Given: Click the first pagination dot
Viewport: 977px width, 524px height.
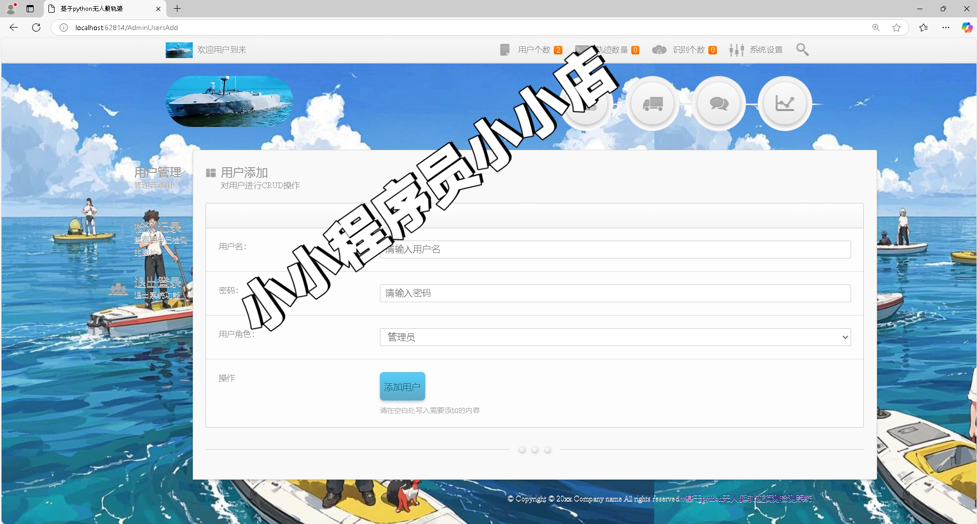Looking at the screenshot, I should 522,450.
